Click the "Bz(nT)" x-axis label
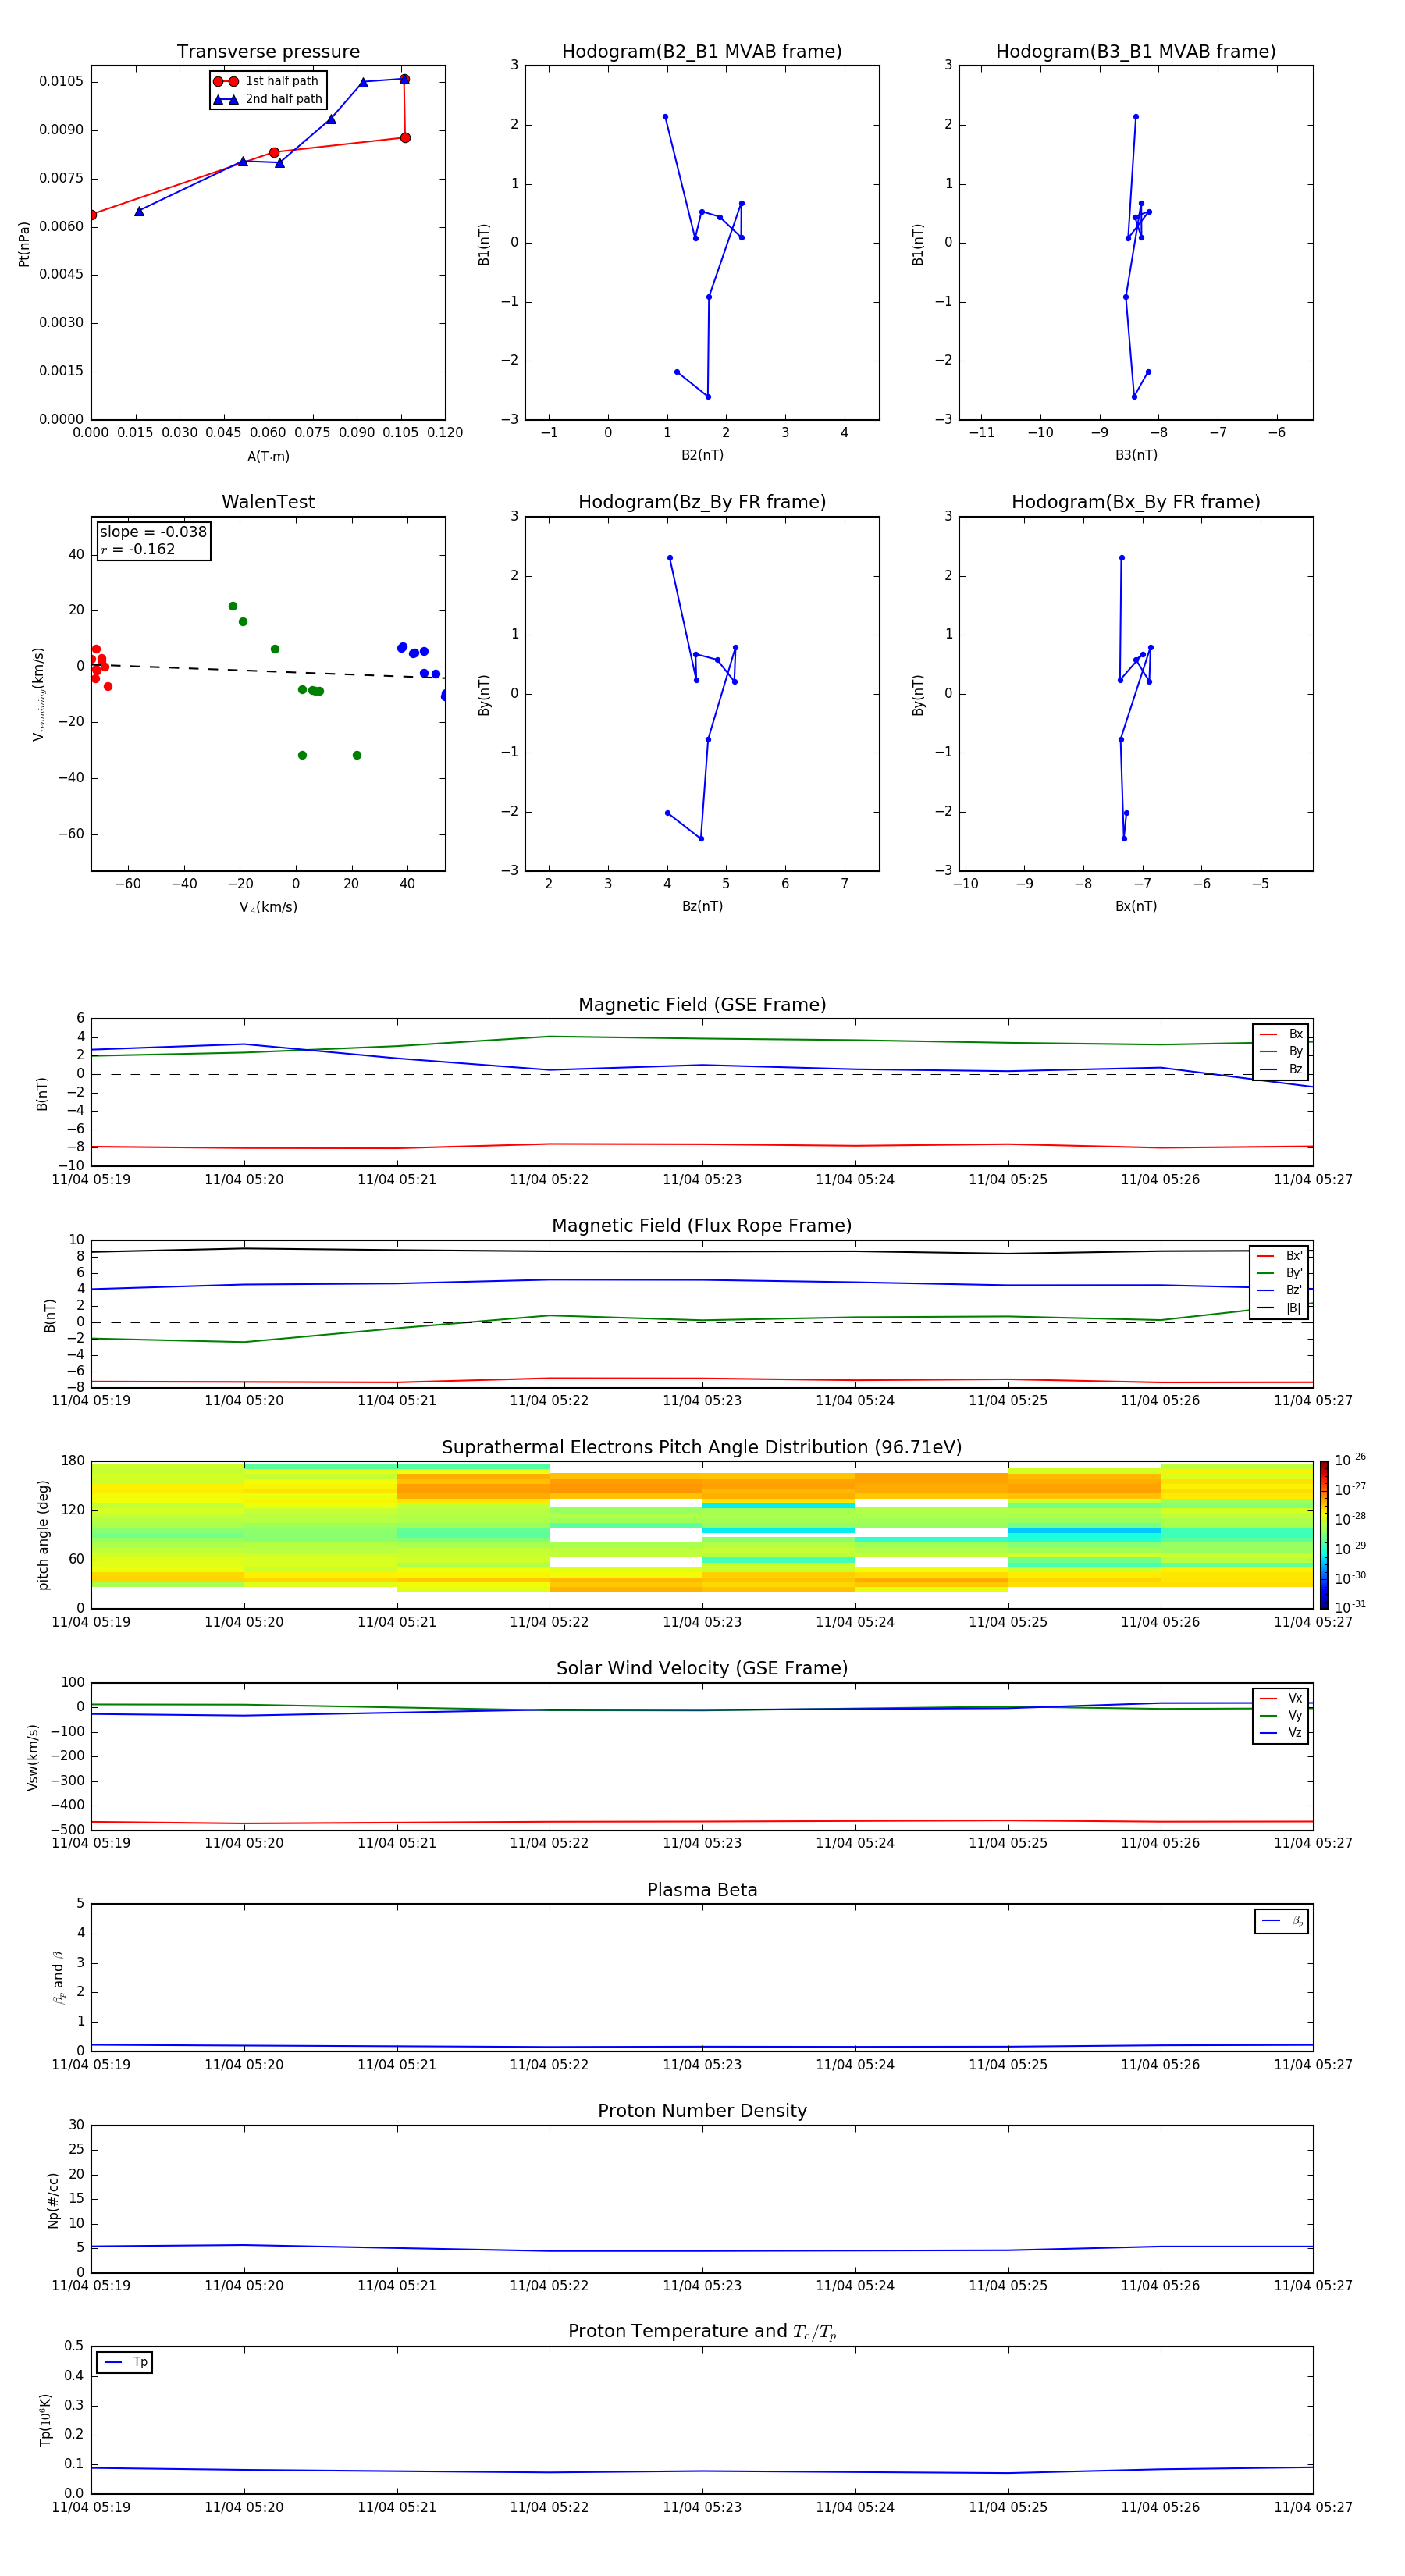Viewport: 1405px width, 2576px height. pos(702,906)
